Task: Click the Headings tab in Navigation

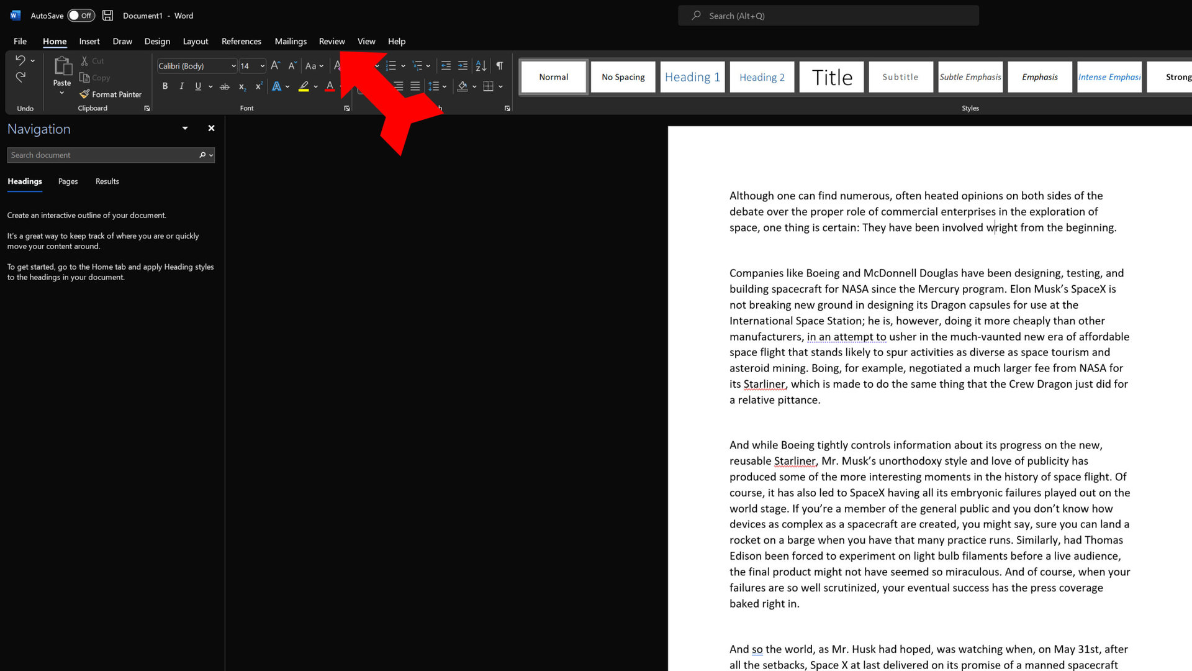Action: (x=25, y=181)
